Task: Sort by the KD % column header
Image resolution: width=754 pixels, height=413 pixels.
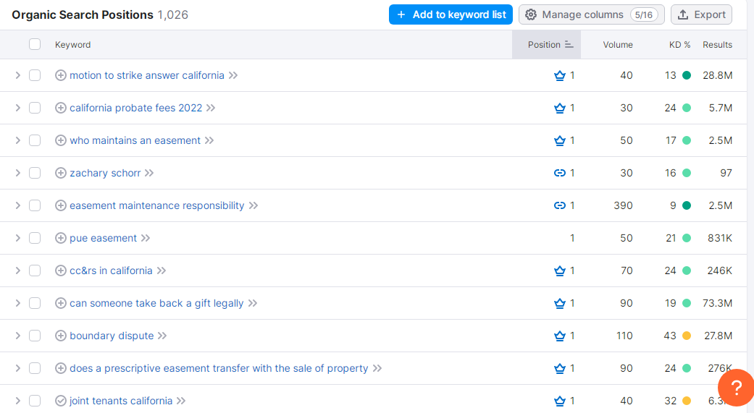Action: 679,45
